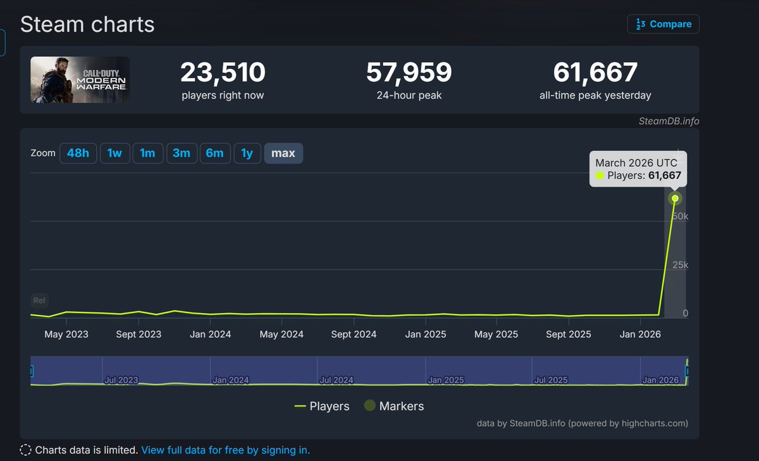The width and height of the screenshot is (759, 461).
Task: Click the navigator overview at Jul 2024
Action: click(336, 380)
